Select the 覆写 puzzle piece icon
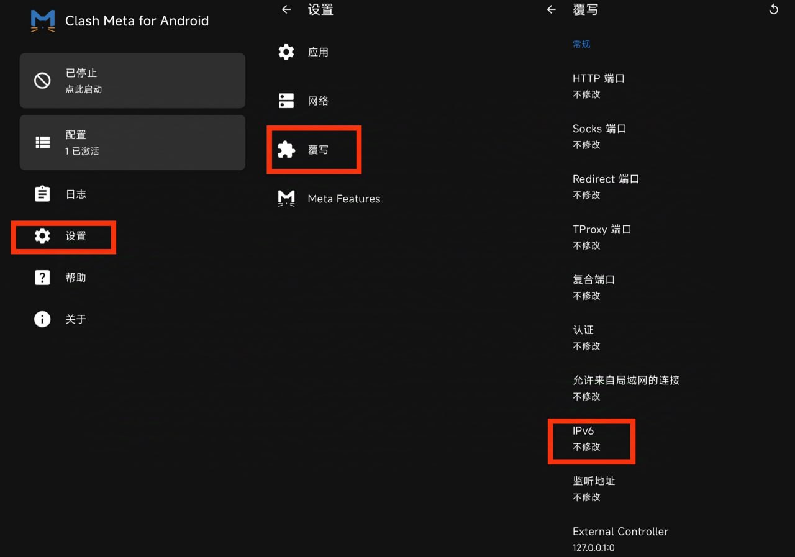Viewport: 795px width, 557px height. click(286, 149)
